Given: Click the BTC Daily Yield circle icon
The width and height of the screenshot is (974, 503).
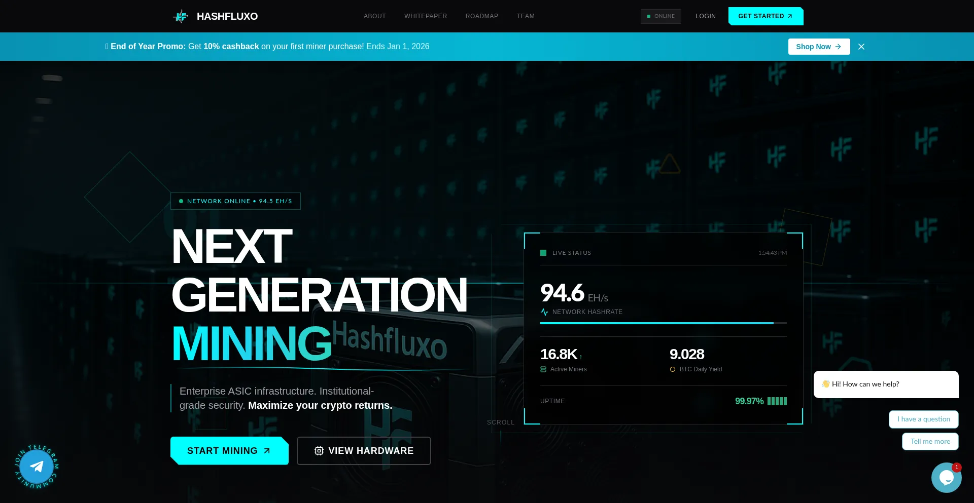Looking at the screenshot, I should pos(673,369).
